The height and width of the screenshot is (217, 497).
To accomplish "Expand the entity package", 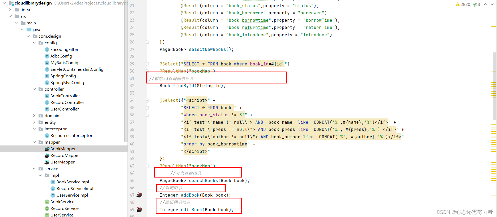I will [x=34, y=122].
